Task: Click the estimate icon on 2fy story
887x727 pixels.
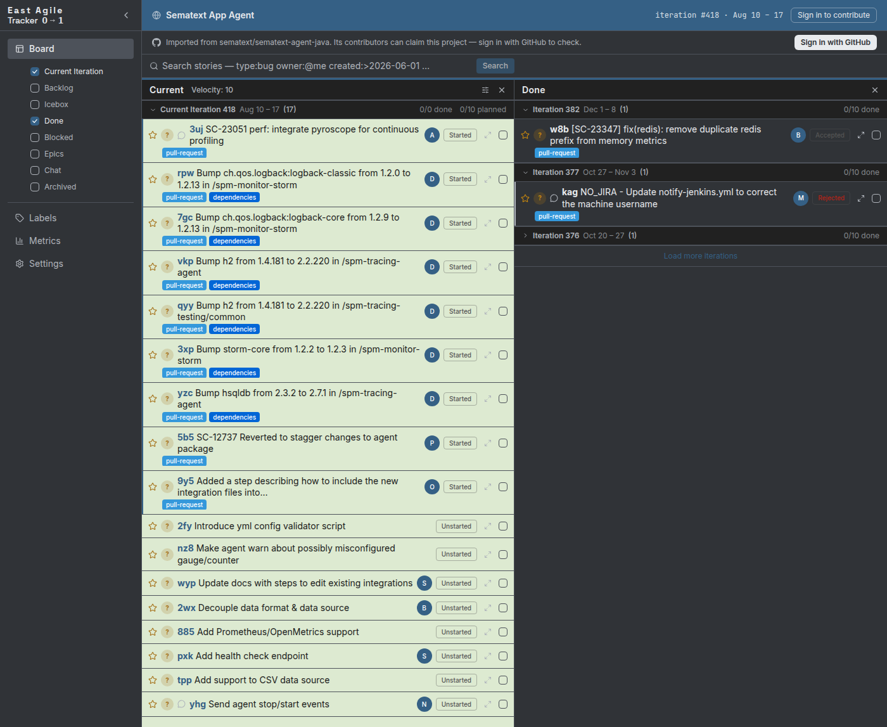Action: coord(167,526)
